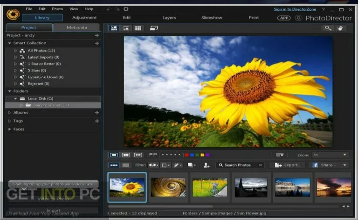Screen dimensions: 358x220
Task: Clear search with X icon
Action: tap(261, 165)
